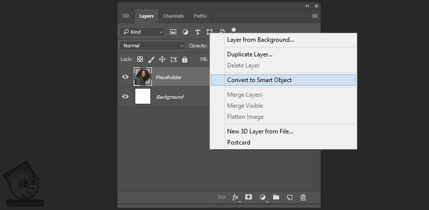The width and height of the screenshot is (429, 210).
Task: Click the new adjustment layer icon
Action: pyautogui.click(x=262, y=197)
